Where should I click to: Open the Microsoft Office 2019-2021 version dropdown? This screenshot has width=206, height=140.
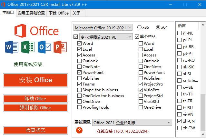click(x=103, y=27)
